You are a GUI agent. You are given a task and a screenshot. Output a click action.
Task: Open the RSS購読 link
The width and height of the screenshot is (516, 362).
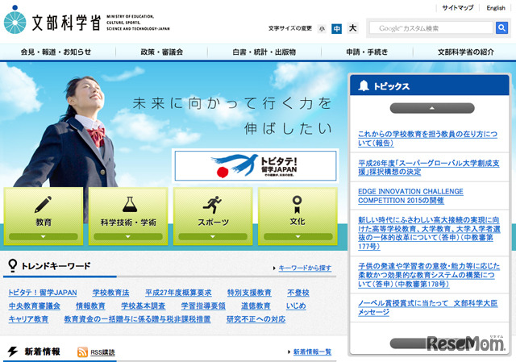pyautogui.click(x=102, y=352)
